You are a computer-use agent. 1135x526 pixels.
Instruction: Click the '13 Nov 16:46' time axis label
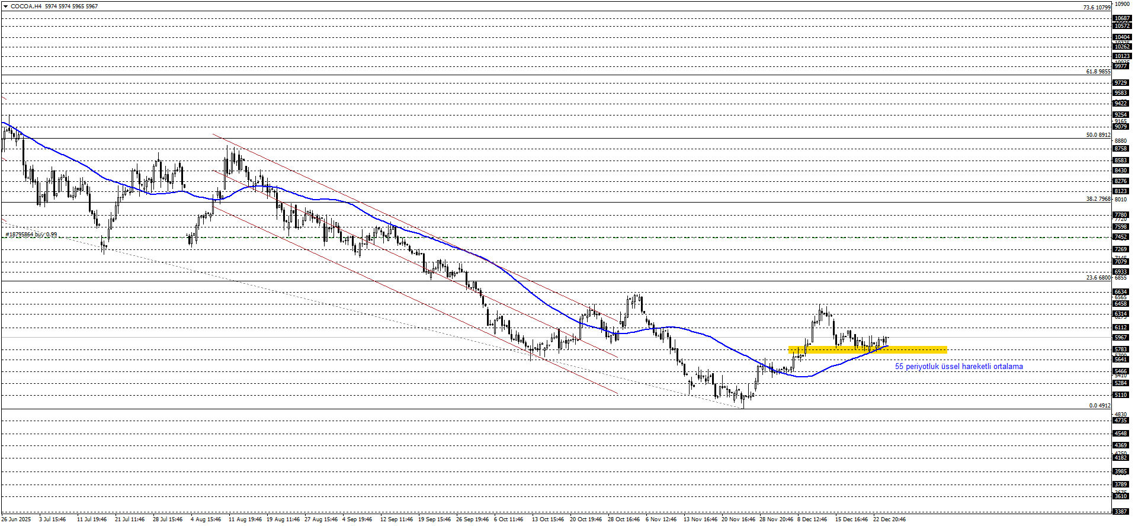[x=700, y=519]
